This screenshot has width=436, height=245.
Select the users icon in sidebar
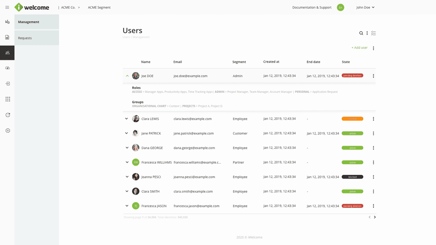7,53
